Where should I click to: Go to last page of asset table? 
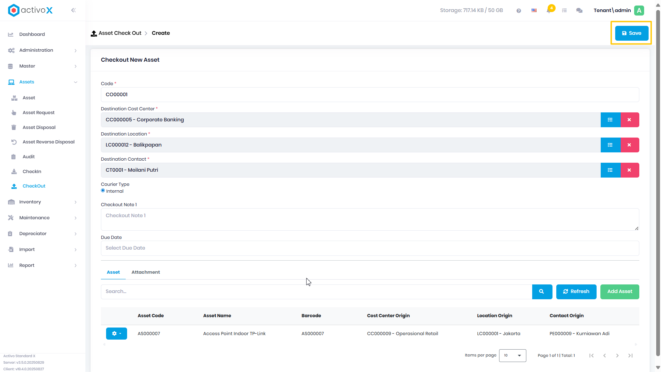(630, 355)
